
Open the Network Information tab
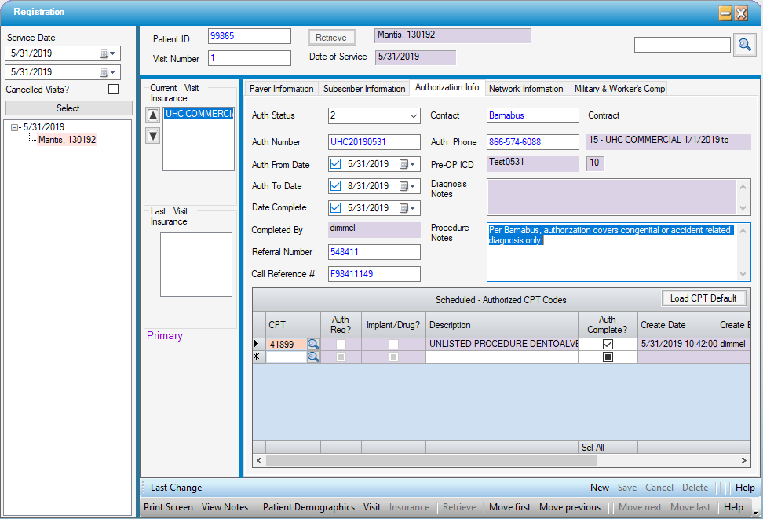pyautogui.click(x=525, y=89)
